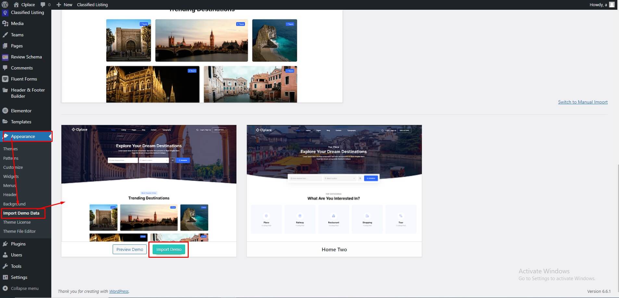This screenshot has width=619, height=298.
Task: Click the Classified Listing sidebar pin icon
Action: coord(5,13)
